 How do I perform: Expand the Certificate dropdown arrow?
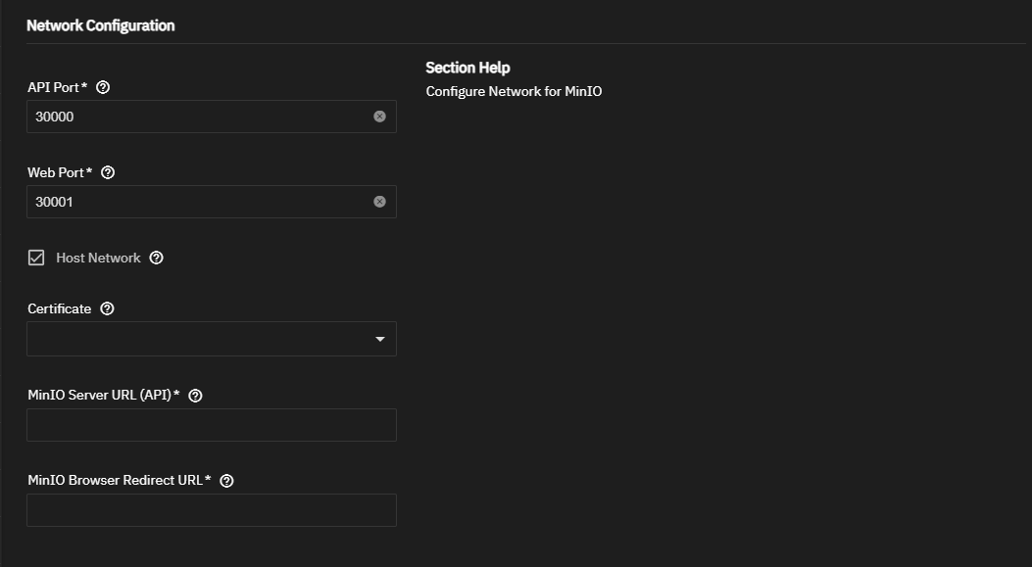(x=380, y=340)
